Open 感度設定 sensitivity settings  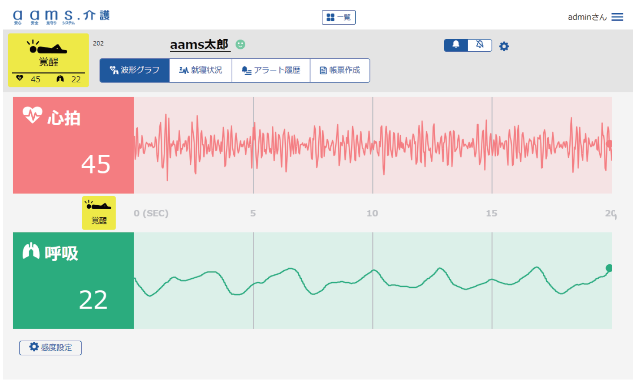point(50,348)
